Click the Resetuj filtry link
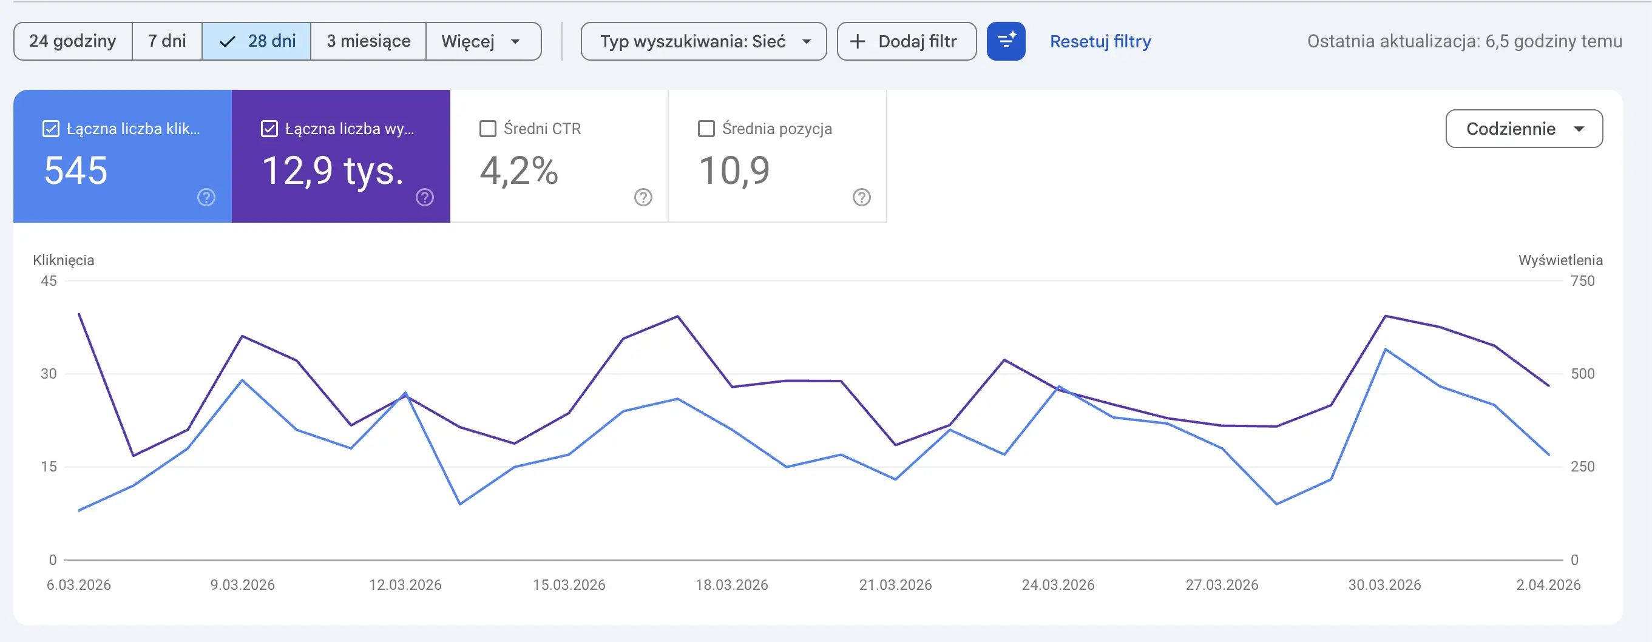 click(x=1099, y=41)
